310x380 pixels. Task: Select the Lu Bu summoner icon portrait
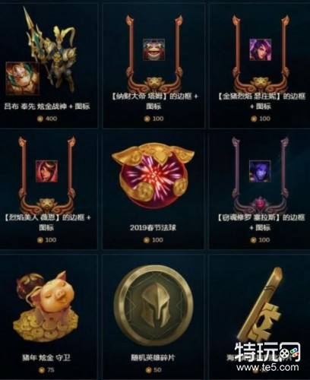point(23,78)
